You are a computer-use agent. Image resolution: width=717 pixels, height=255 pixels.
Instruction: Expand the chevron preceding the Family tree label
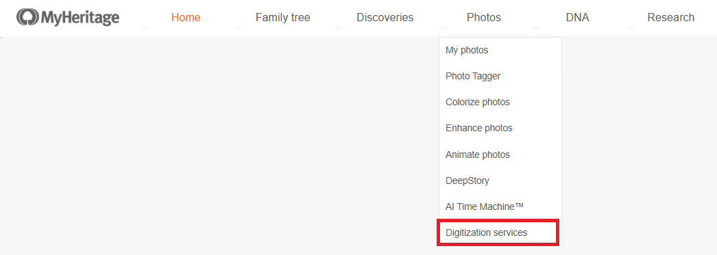pos(239,28)
